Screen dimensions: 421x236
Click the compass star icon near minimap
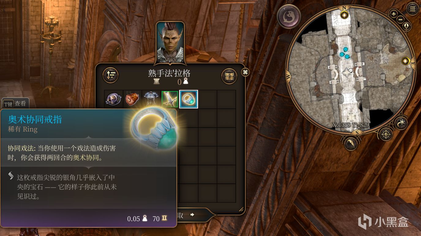[x=385, y=134]
